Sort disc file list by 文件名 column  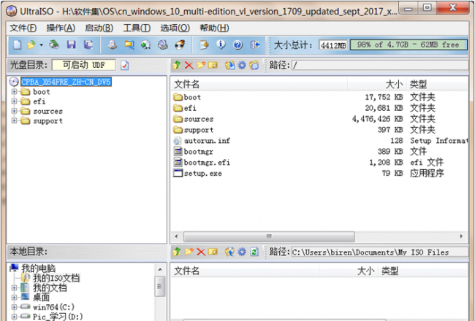coord(259,84)
